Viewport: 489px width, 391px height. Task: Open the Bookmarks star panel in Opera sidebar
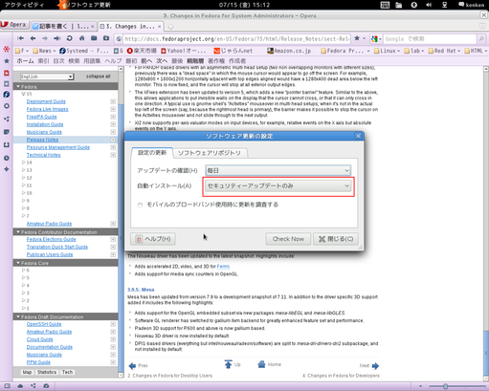click(x=7, y=61)
